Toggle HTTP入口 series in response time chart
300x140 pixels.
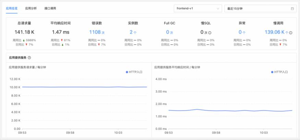[281, 72]
